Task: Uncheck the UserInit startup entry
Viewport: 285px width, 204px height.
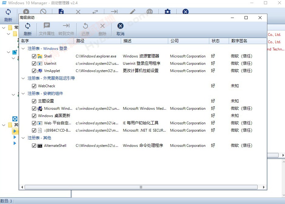Action: click(x=34, y=64)
